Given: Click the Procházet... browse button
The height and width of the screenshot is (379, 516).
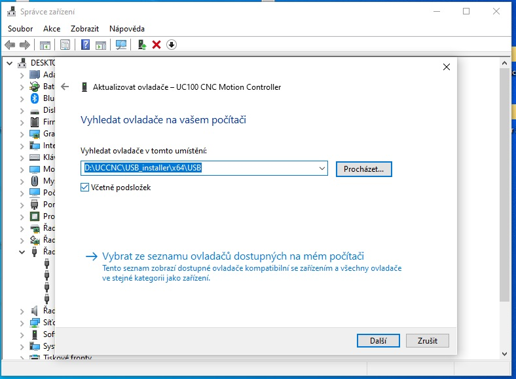Looking at the screenshot, I should [363, 169].
